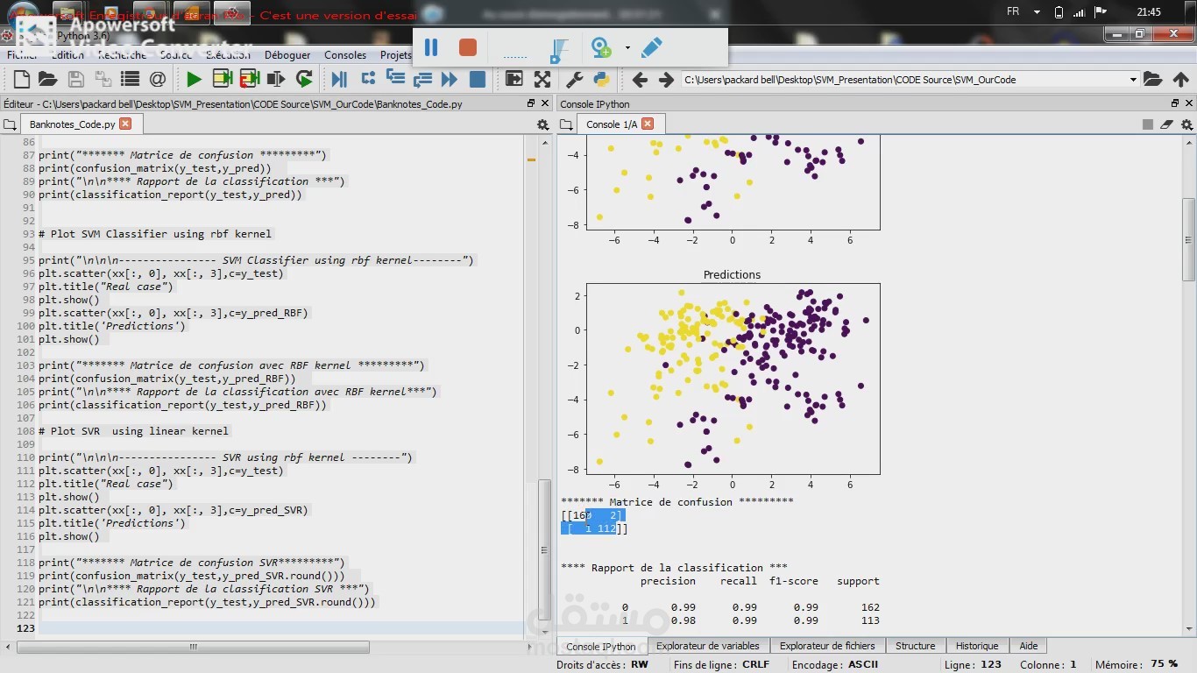Clear the IPython console with the eraser icon
The width and height of the screenshot is (1197, 673).
coord(1166,124)
